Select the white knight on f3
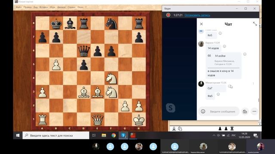This screenshot has width=275, height=154. tap(111, 92)
